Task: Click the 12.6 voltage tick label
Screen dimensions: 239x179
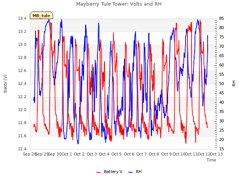Action: [22, 71]
